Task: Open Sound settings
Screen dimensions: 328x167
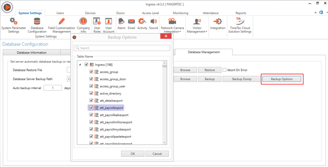Action: click(154, 24)
